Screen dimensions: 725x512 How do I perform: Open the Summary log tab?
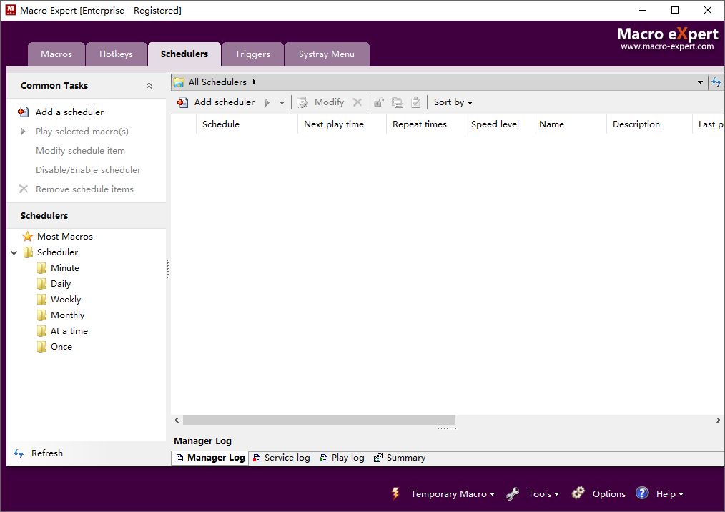click(400, 458)
